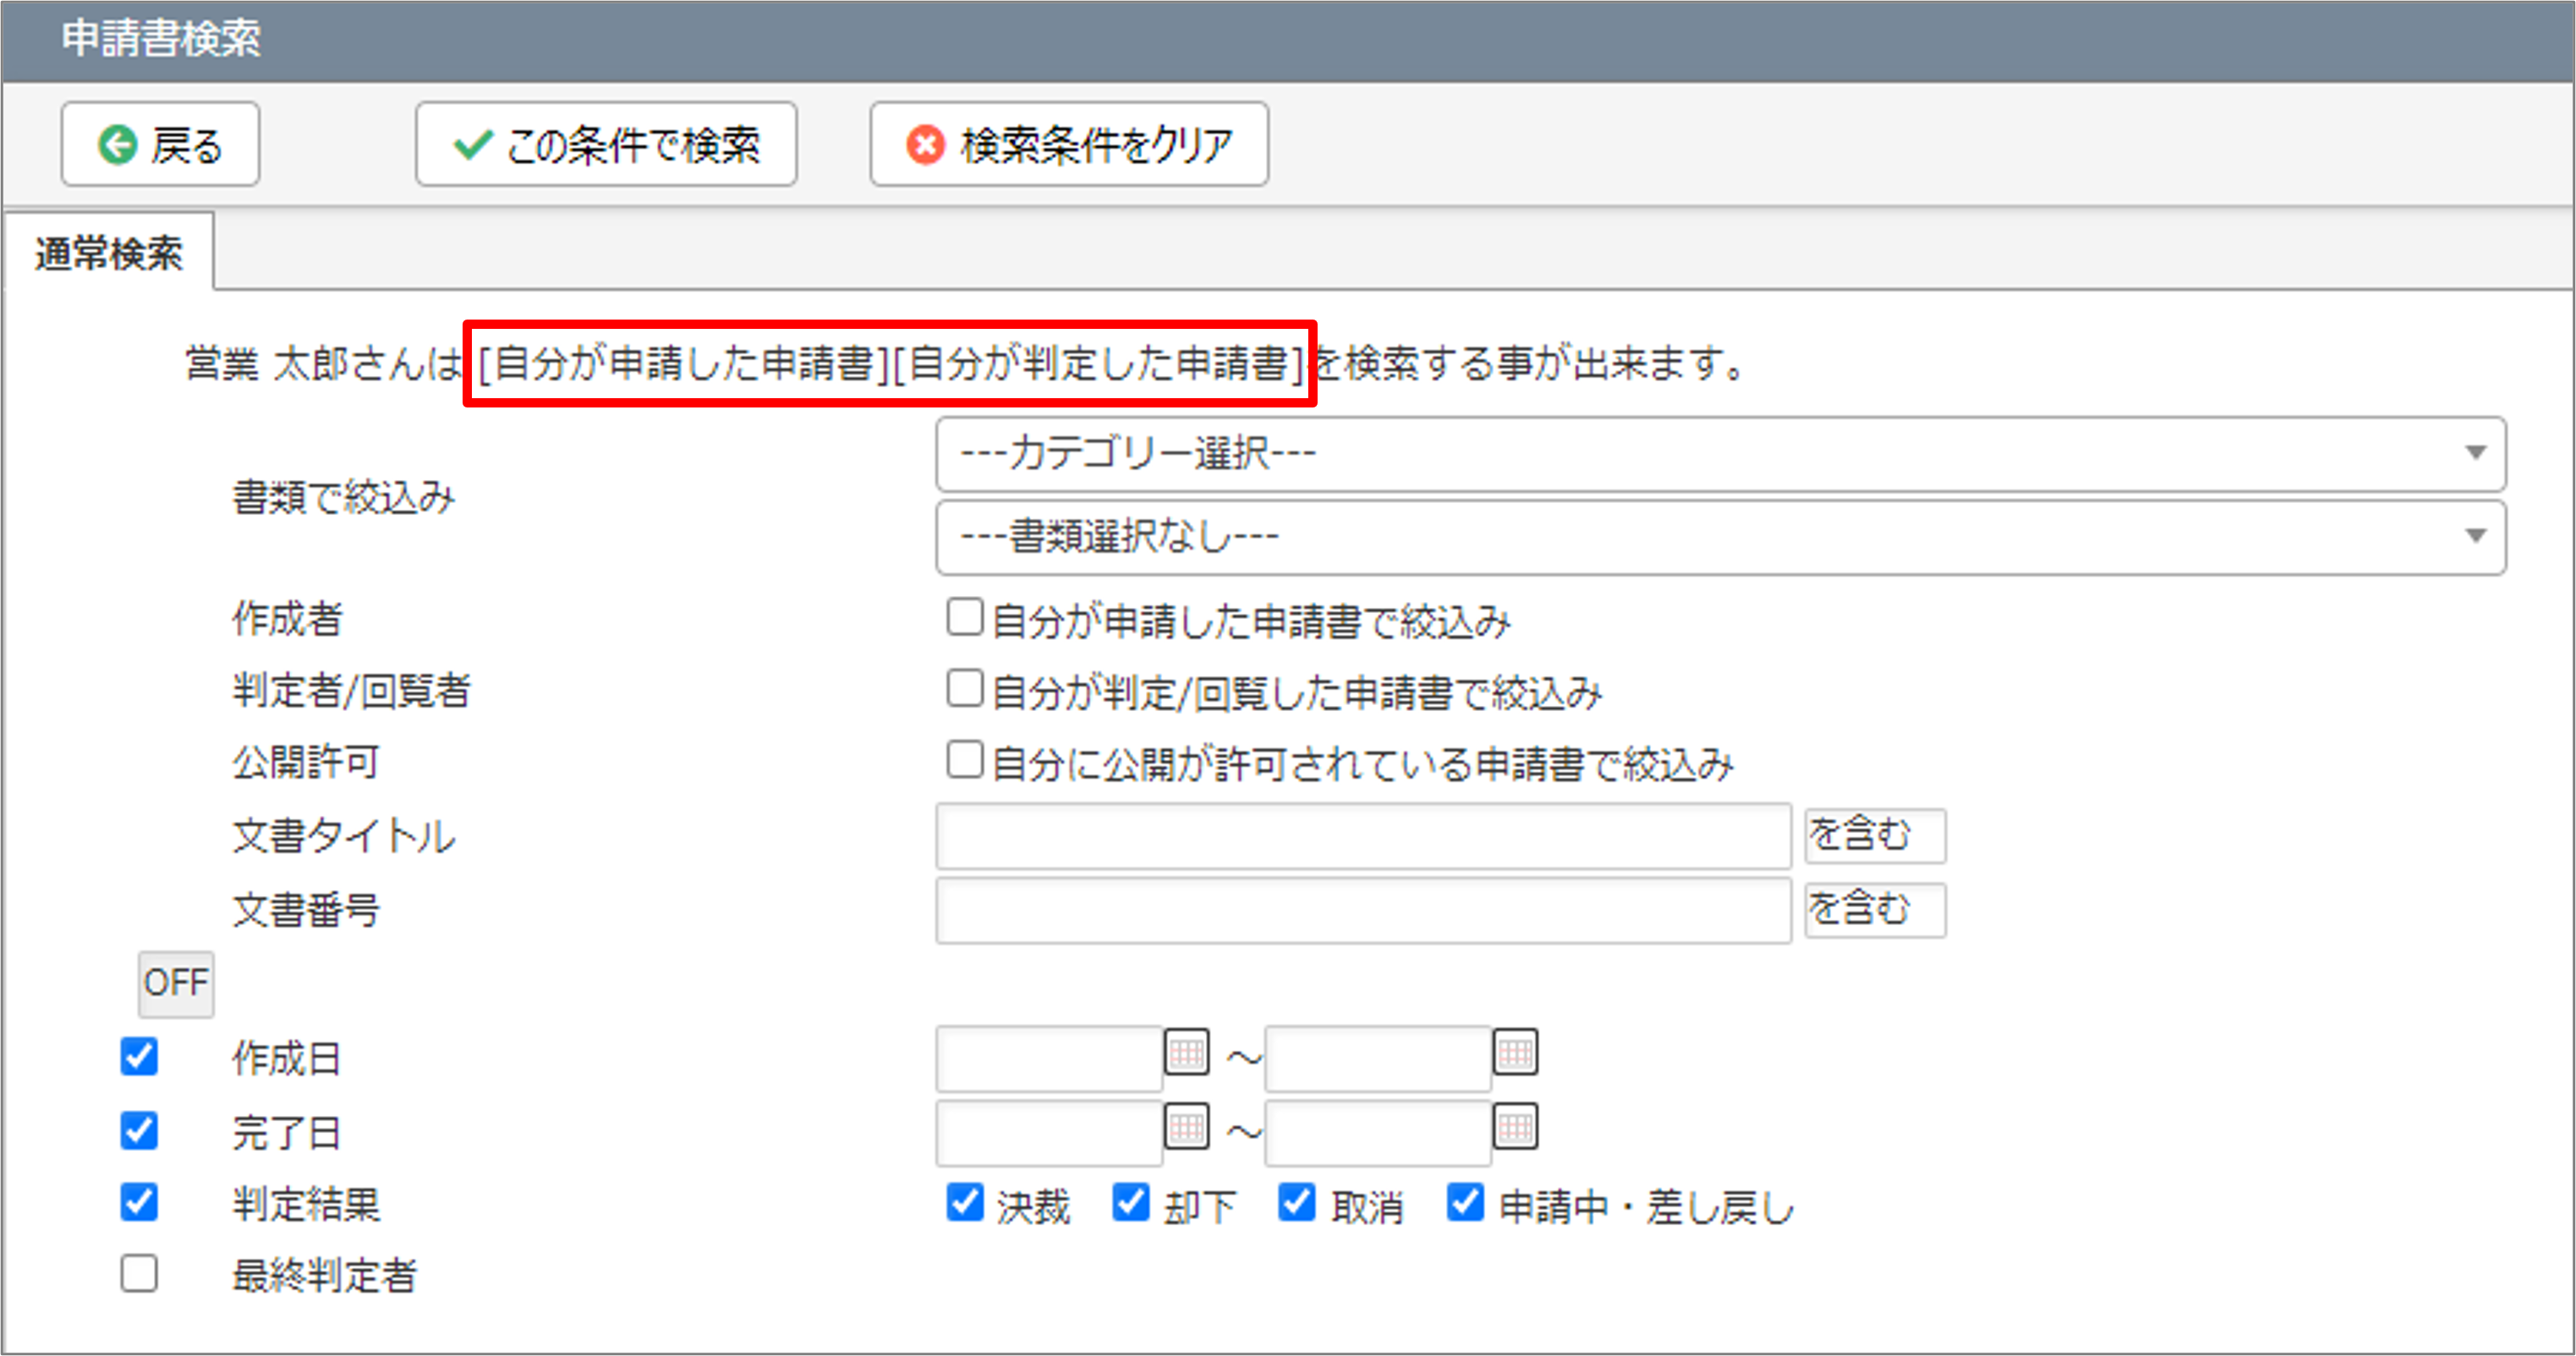The width and height of the screenshot is (2576, 1356).
Task: Click the 判定者/回覧者 label
Action: pos(351,690)
